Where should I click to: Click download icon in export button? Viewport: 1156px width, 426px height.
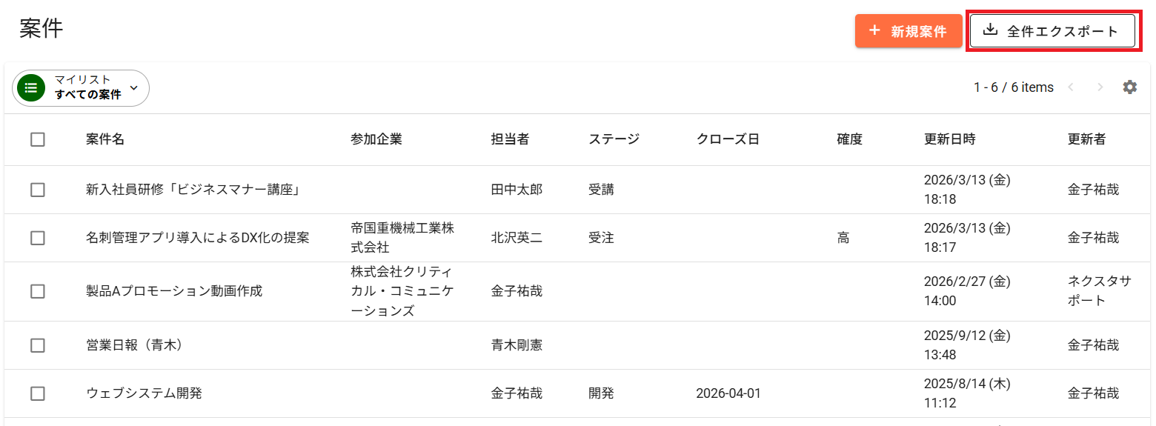point(990,30)
